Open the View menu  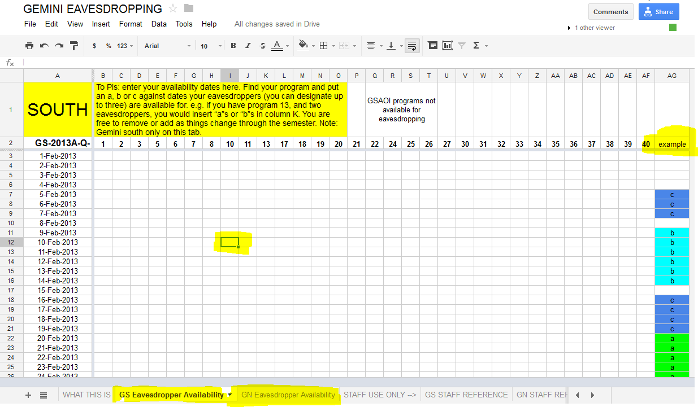click(75, 24)
